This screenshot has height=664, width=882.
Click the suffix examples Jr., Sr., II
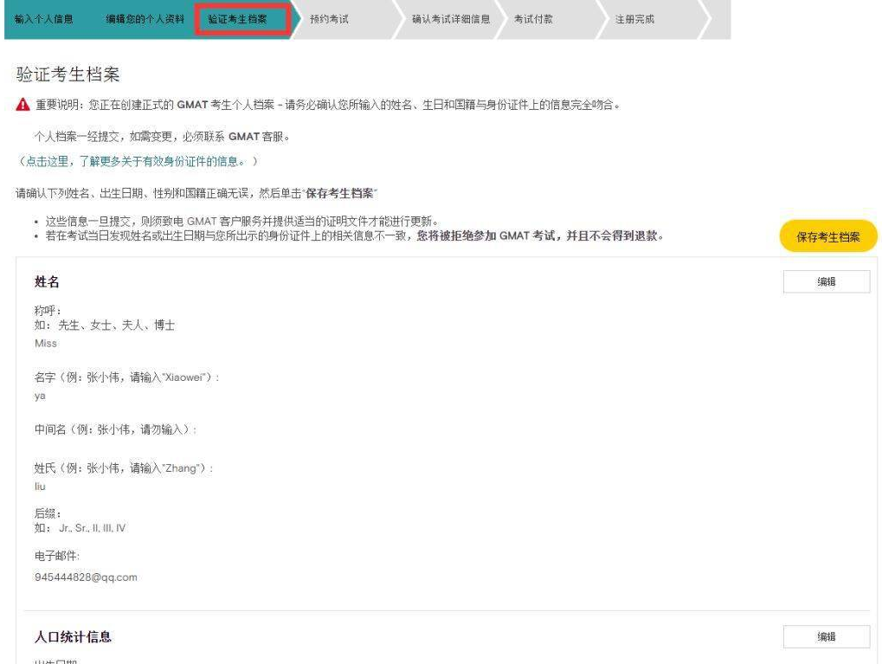click(80, 528)
